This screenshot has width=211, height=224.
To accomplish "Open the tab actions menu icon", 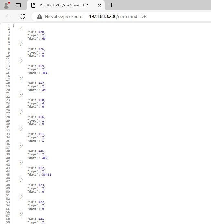I will tap(18, 5).
